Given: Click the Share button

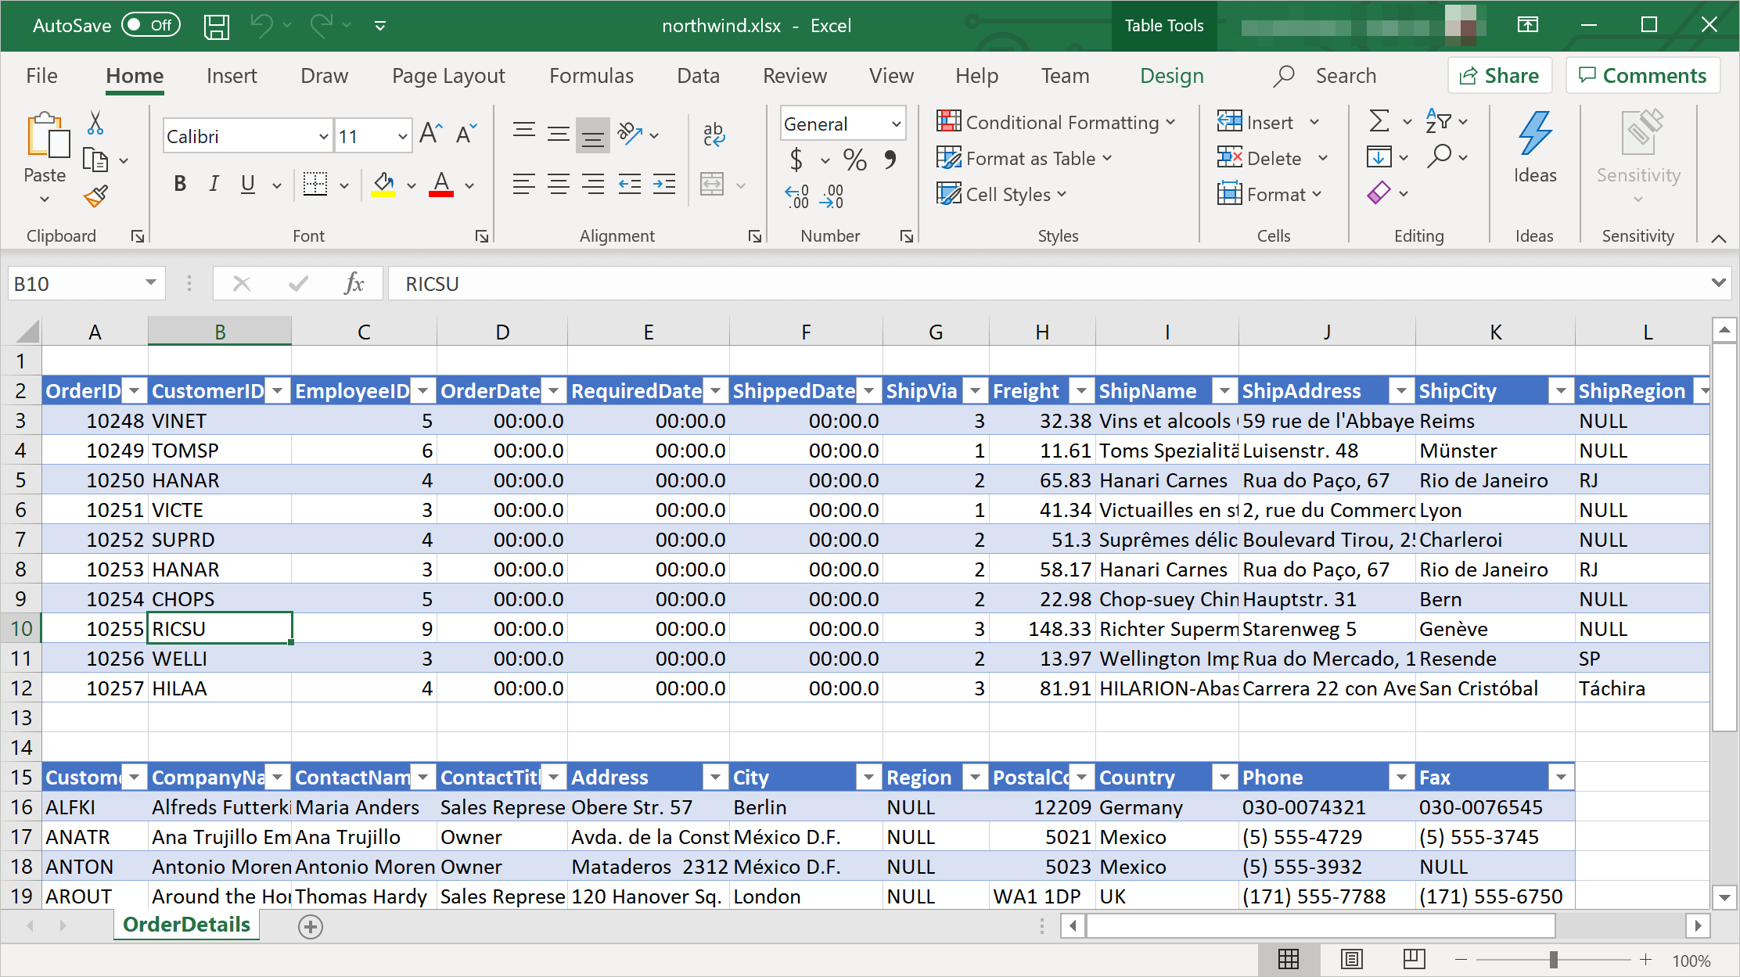Looking at the screenshot, I should tap(1500, 76).
